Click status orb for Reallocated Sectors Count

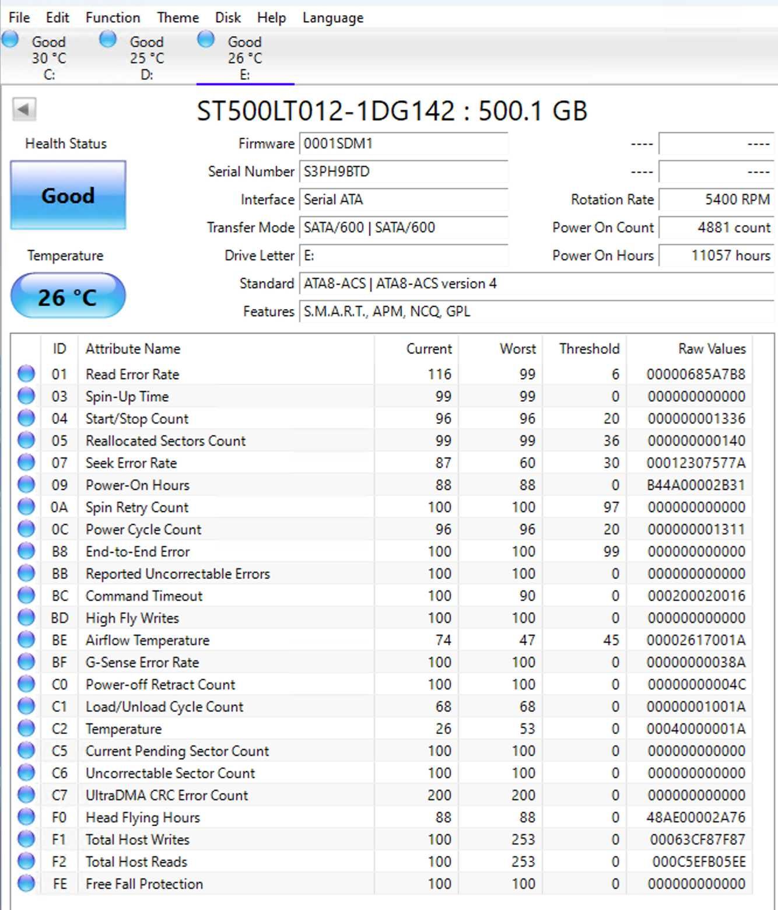[26, 440]
